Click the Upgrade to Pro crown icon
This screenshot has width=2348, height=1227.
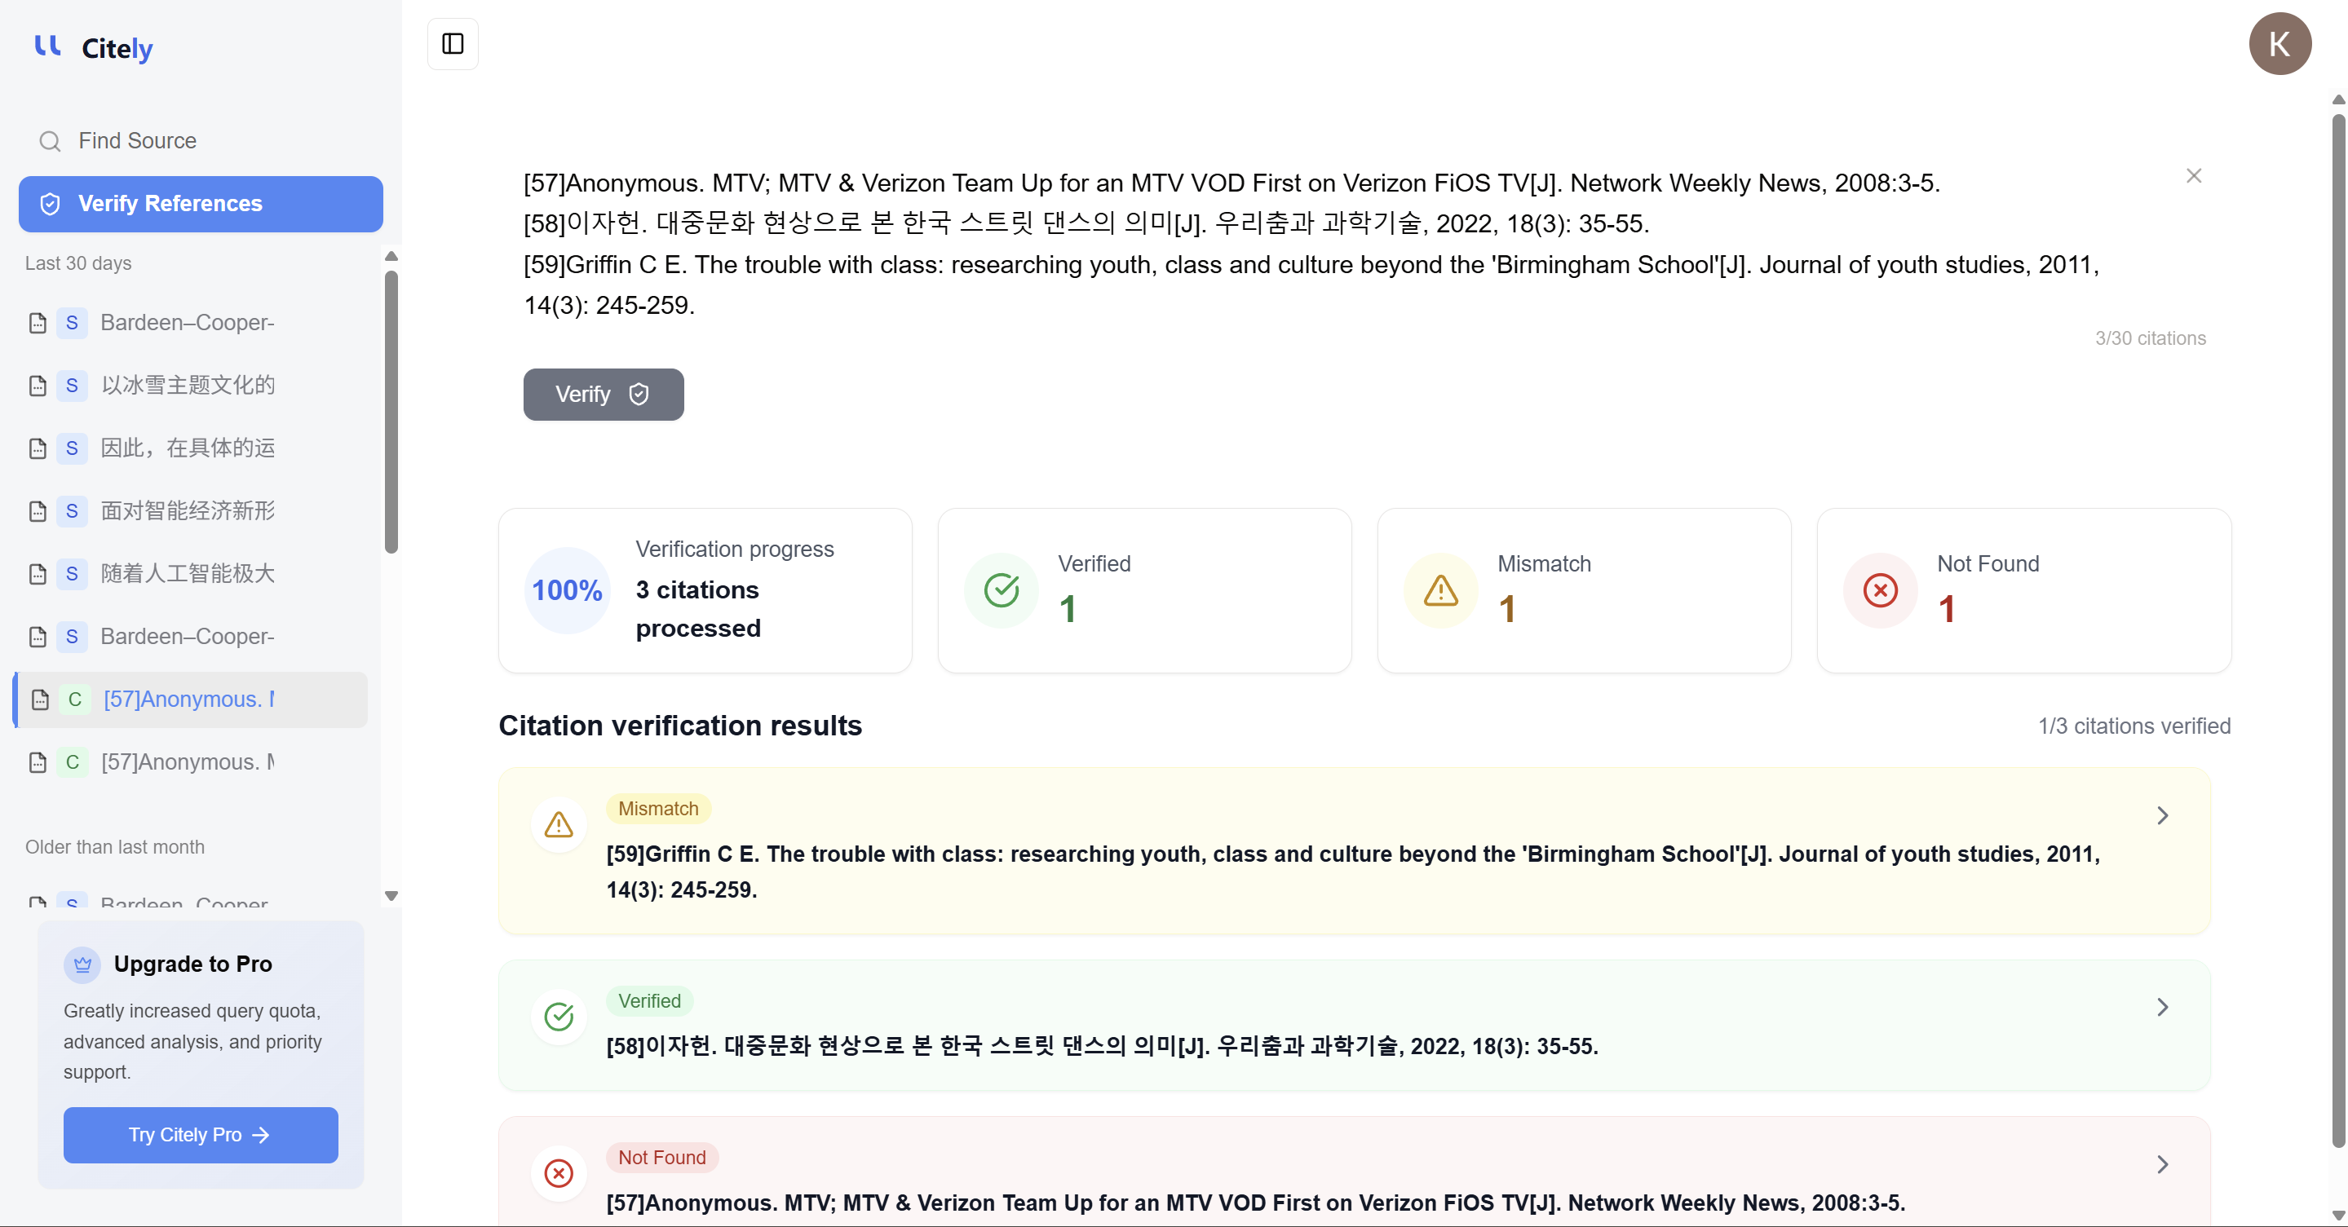[82, 964]
